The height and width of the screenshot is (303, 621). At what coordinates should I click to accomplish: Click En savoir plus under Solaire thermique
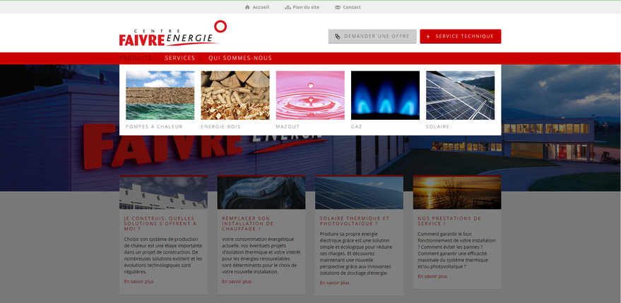point(335,283)
